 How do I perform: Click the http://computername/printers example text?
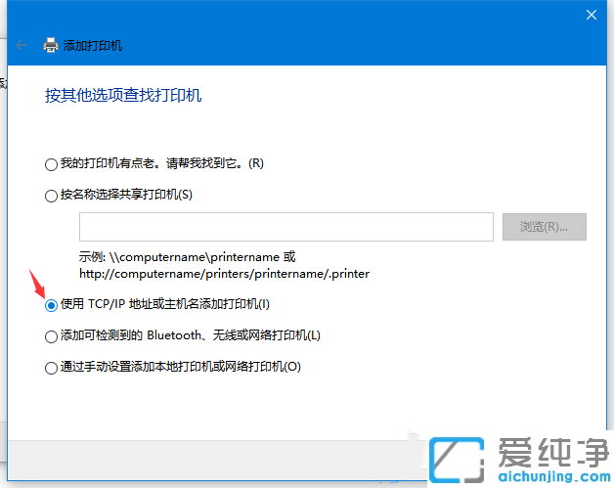[224, 274]
